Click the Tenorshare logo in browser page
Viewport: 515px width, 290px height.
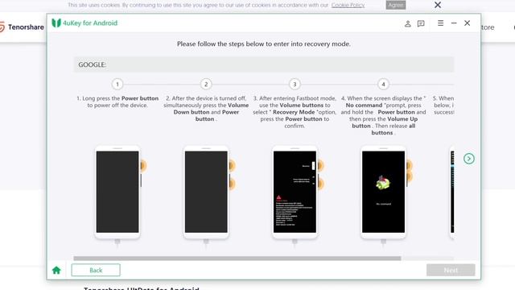click(22, 27)
